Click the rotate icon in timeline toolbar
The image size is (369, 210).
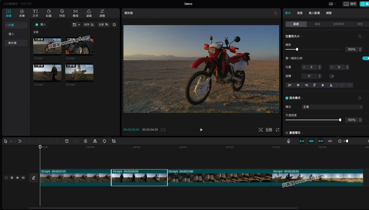coord(105,141)
